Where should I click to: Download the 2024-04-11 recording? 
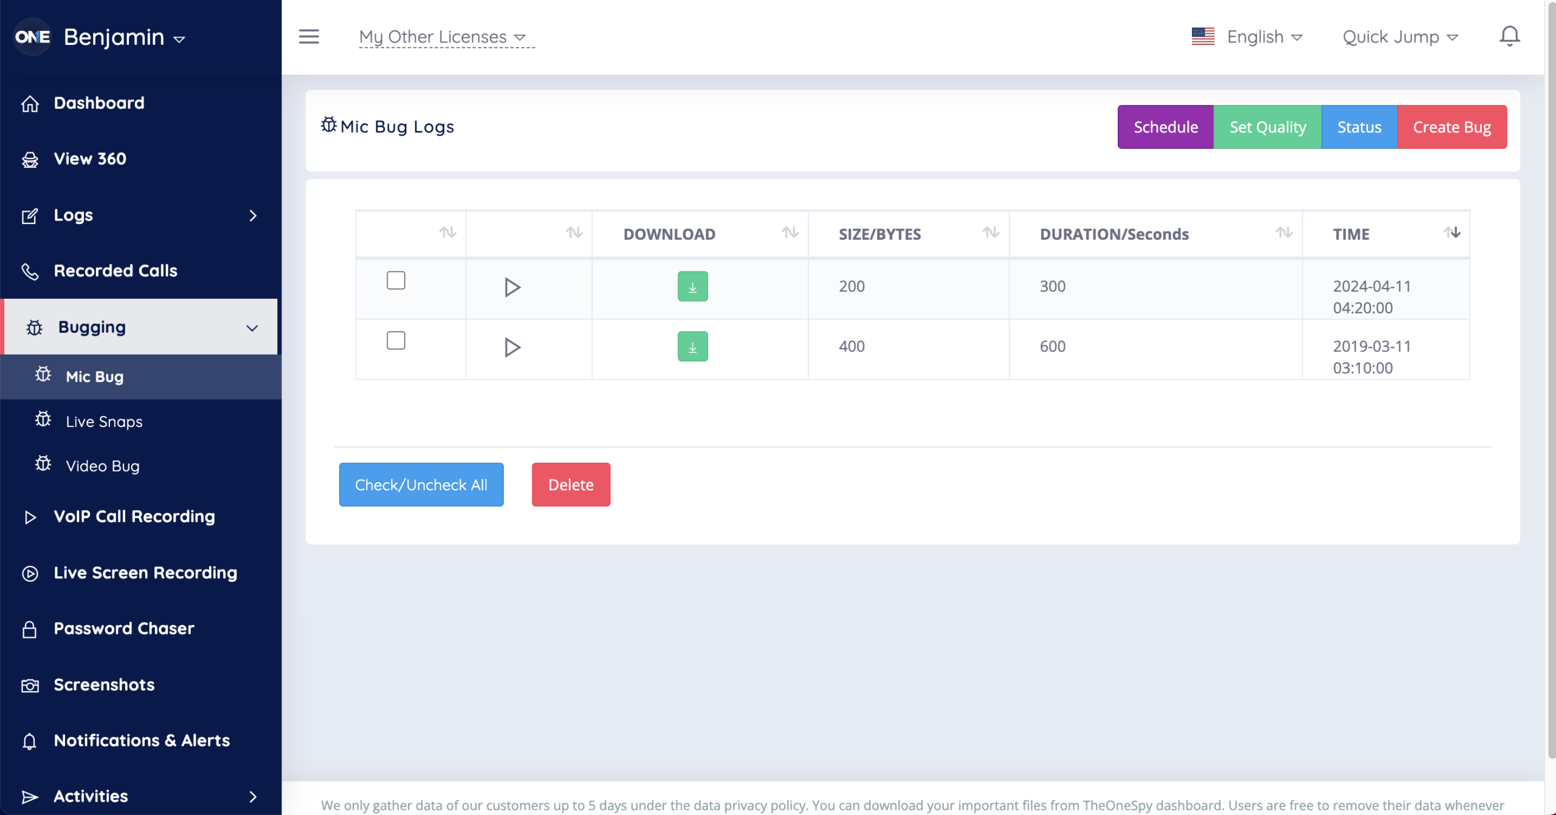click(692, 286)
